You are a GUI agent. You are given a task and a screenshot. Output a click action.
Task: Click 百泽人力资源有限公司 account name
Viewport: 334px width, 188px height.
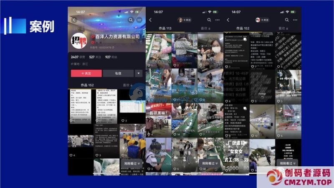[117, 37]
